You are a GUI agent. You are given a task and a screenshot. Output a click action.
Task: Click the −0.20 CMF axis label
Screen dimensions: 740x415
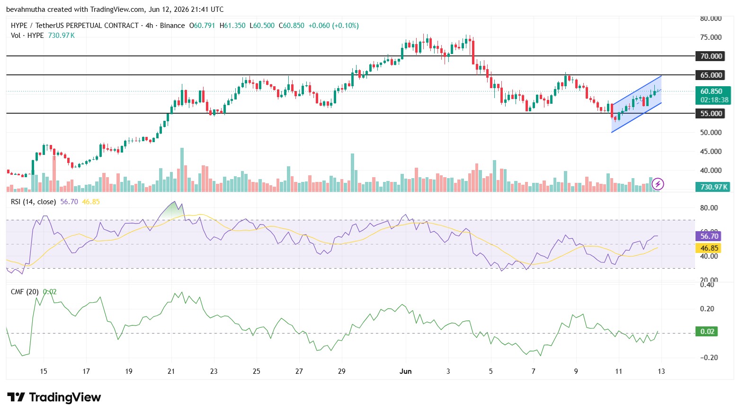click(x=709, y=357)
